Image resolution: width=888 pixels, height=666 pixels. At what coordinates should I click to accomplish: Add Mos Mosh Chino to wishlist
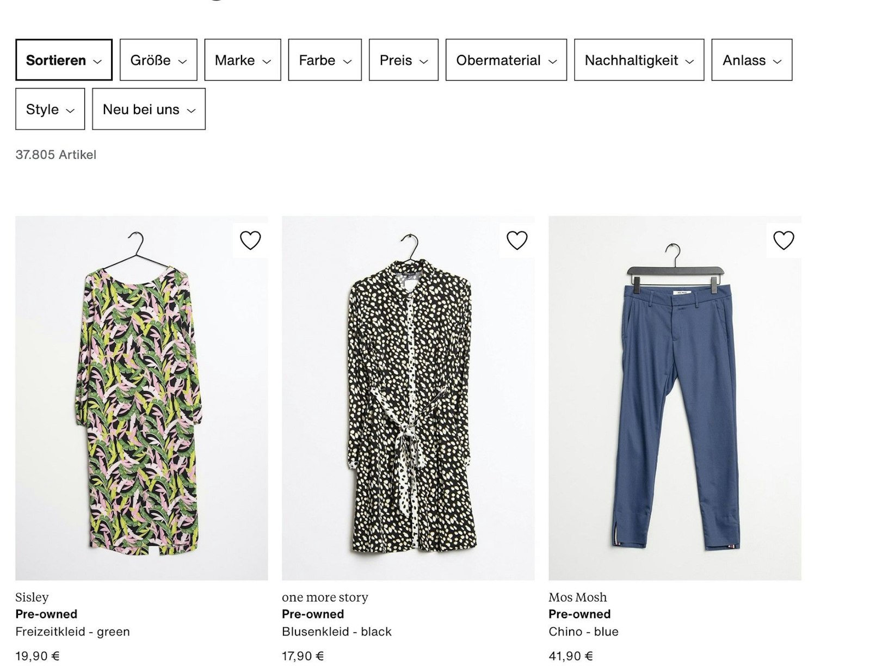click(x=784, y=240)
